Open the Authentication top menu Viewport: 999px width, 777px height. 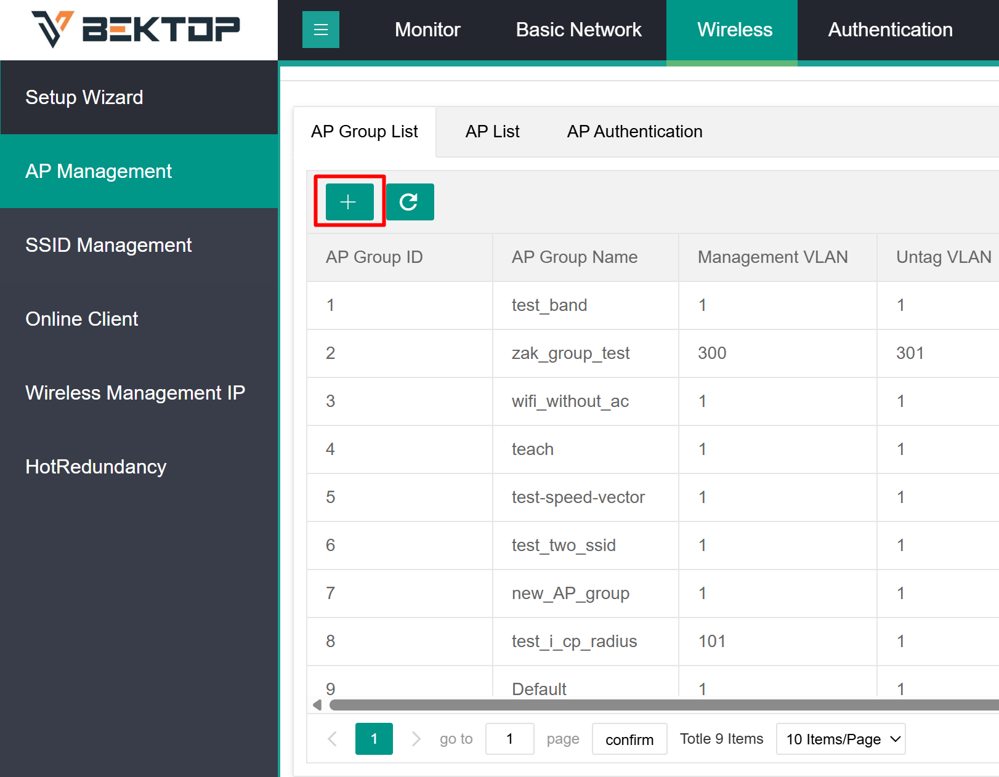pos(890,30)
